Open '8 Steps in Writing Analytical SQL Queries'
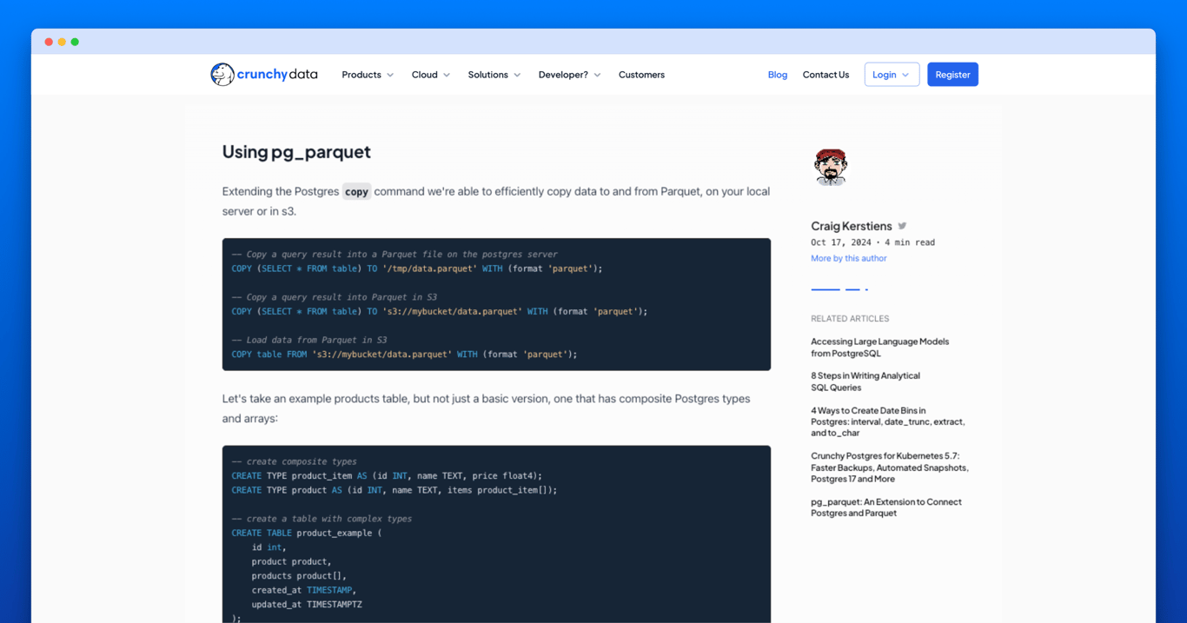Screen dimensions: 1187x623 [865, 381]
